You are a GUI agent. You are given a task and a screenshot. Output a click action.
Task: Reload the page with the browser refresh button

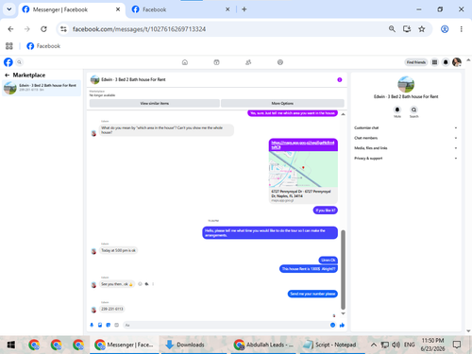pos(43,29)
